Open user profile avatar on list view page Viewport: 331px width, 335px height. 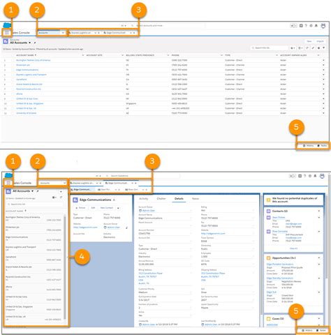[323, 26]
